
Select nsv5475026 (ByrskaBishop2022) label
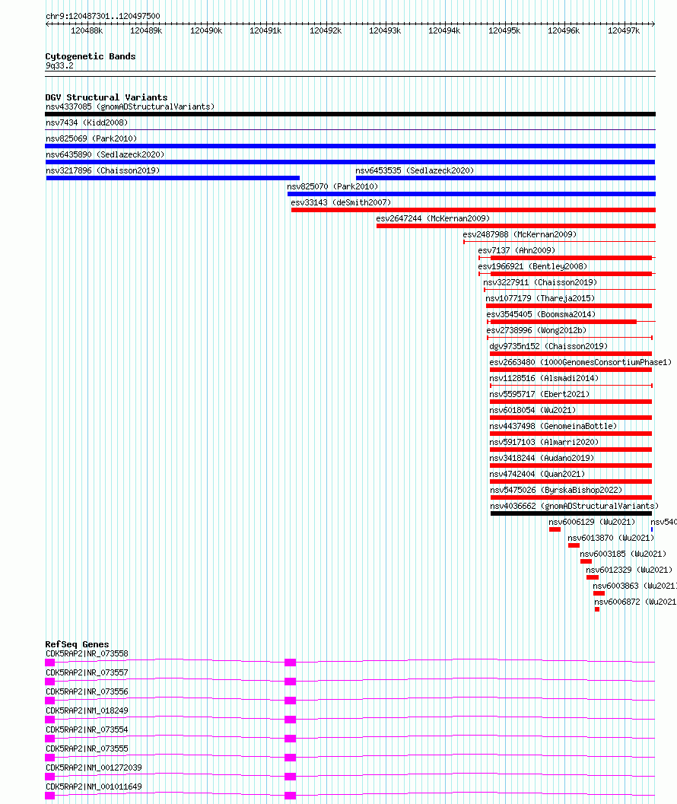(x=556, y=490)
